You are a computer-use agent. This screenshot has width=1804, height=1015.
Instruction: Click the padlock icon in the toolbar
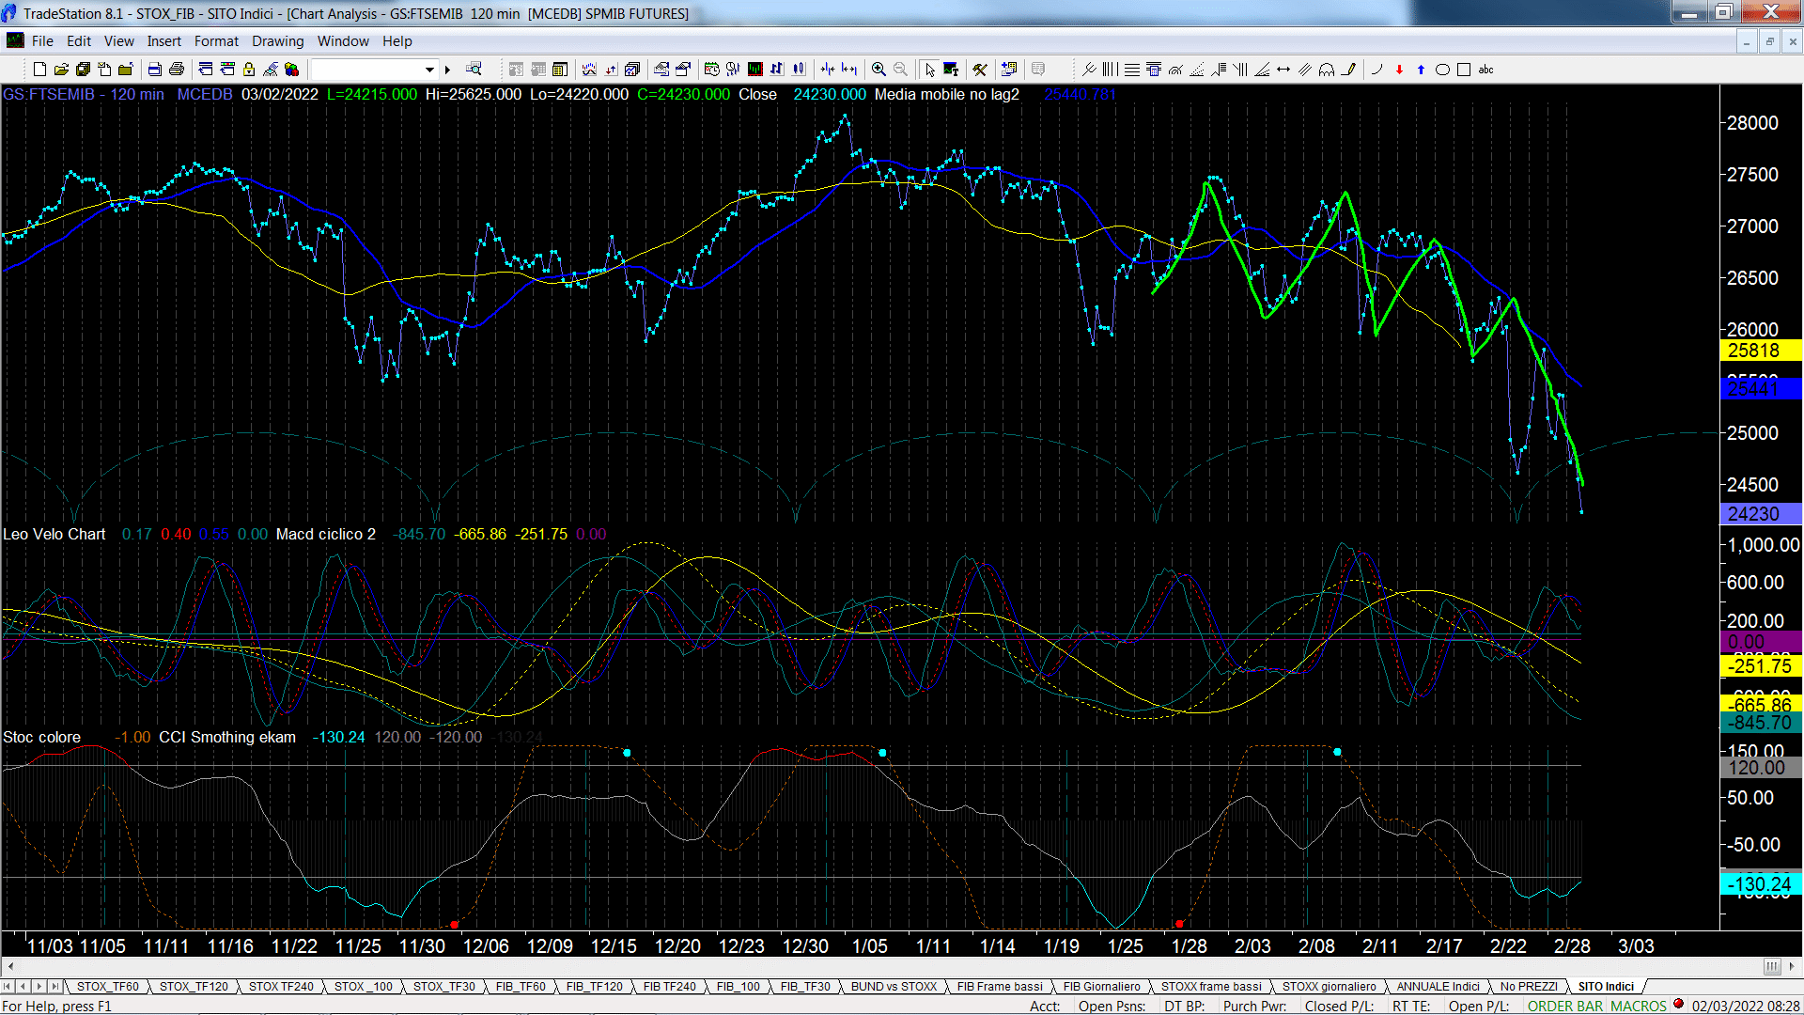249,70
